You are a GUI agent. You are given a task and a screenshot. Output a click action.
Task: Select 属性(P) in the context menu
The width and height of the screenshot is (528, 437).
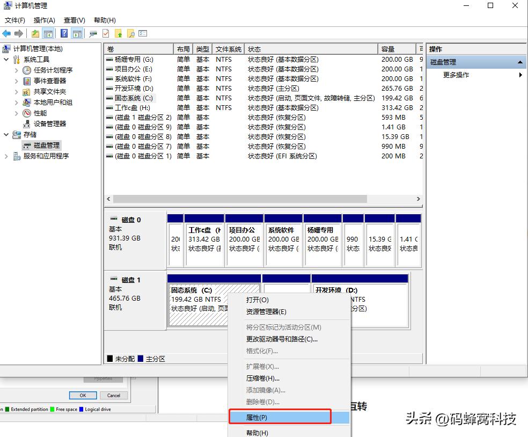(x=256, y=417)
